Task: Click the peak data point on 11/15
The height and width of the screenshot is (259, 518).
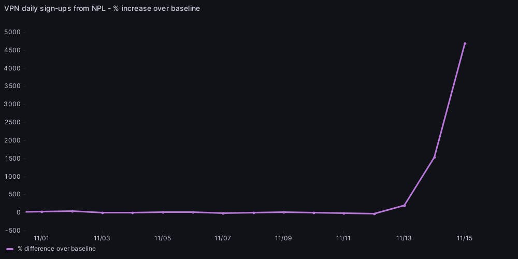Action: coord(465,44)
